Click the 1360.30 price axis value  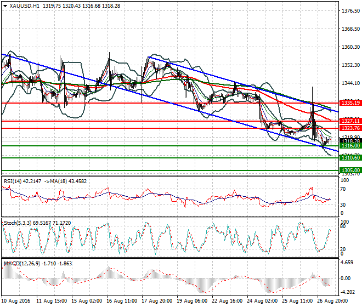click(350, 47)
